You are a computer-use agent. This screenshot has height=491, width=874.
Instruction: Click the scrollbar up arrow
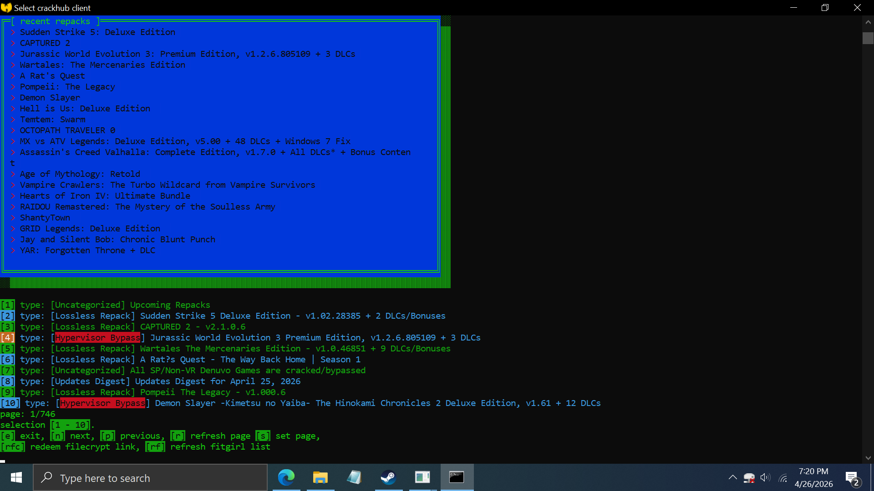click(x=868, y=21)
